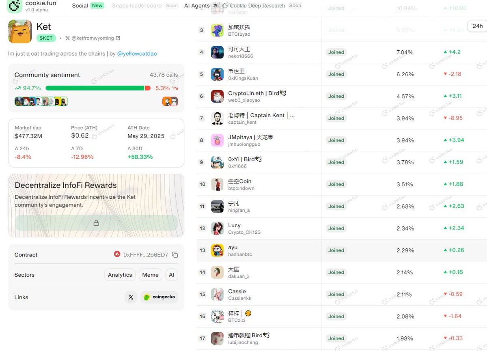Open ningfan_a's avatar in row 11

tap(218, 206)
